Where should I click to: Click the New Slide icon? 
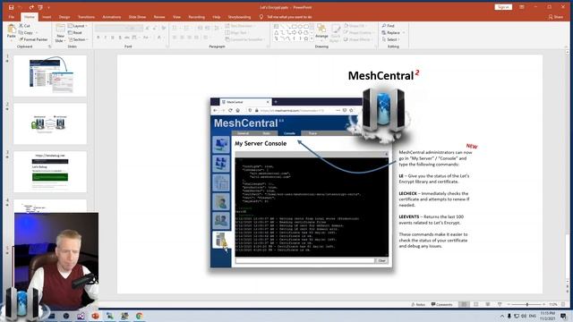tap(60, 29)
